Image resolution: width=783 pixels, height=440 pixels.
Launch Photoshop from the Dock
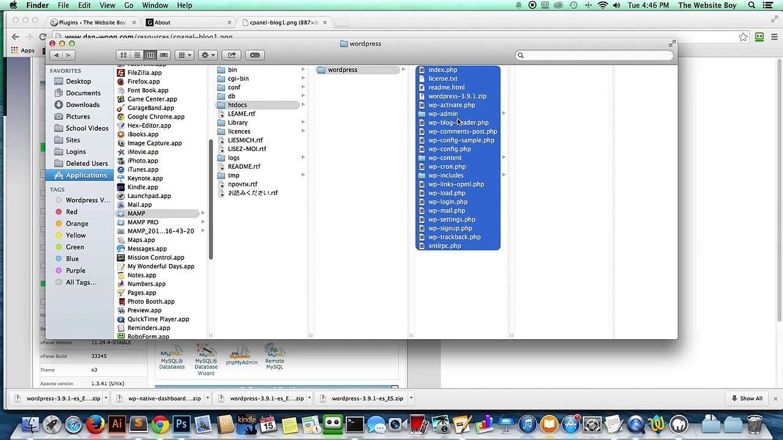coord(182,424)
